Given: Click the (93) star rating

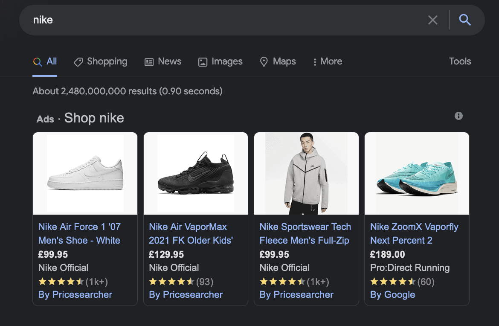Looking at the screenshot, I should click(x=181, y=282).
